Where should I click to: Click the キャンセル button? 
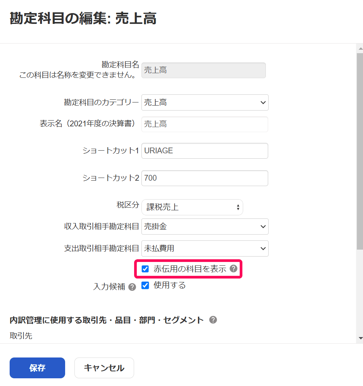tap(104, 368)
